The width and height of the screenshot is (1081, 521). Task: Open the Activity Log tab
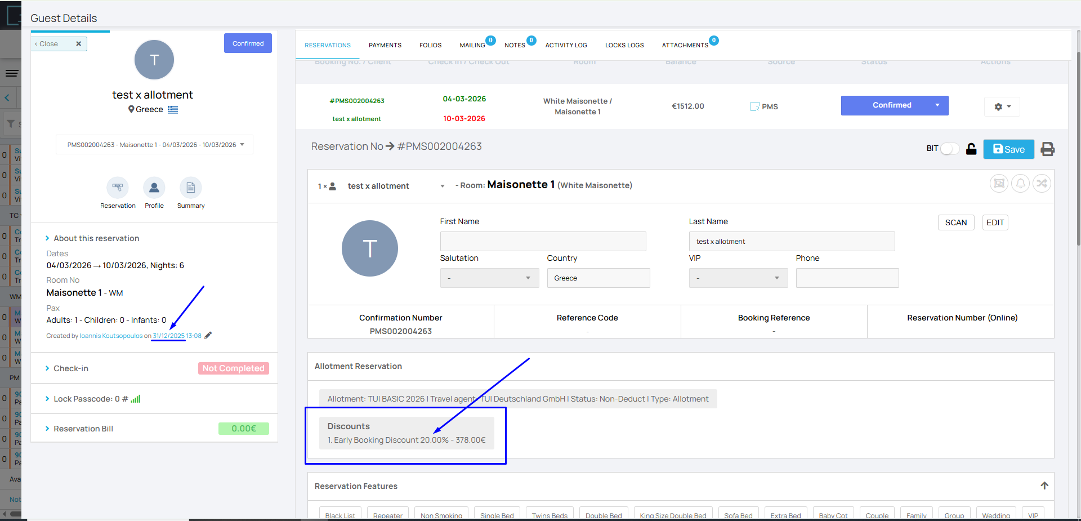(566, 45)
